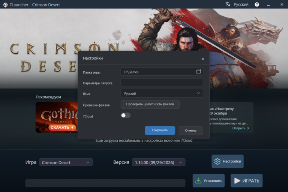Viewport: 288px width, 192px height.
Task: Open the Язык dropdown showing Русский
Action: (x=162, y=93)
